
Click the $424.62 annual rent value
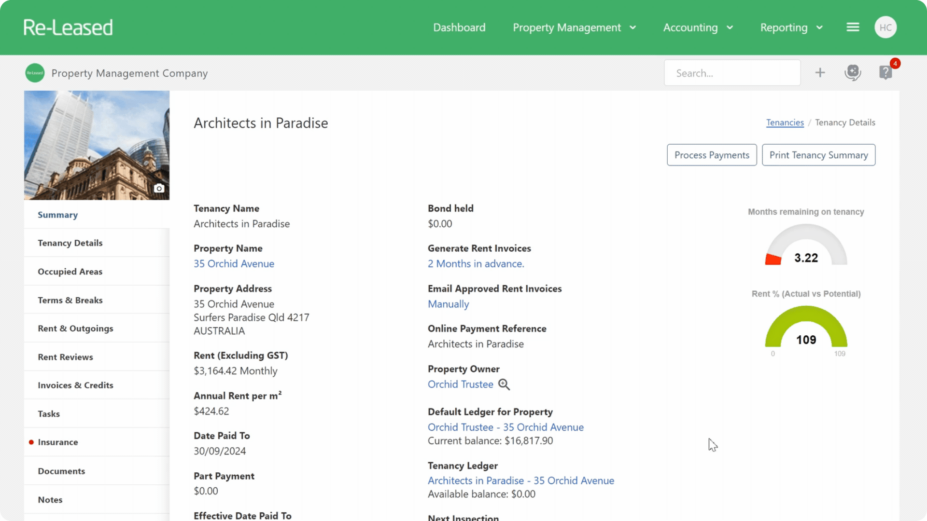tap(211, 411)
